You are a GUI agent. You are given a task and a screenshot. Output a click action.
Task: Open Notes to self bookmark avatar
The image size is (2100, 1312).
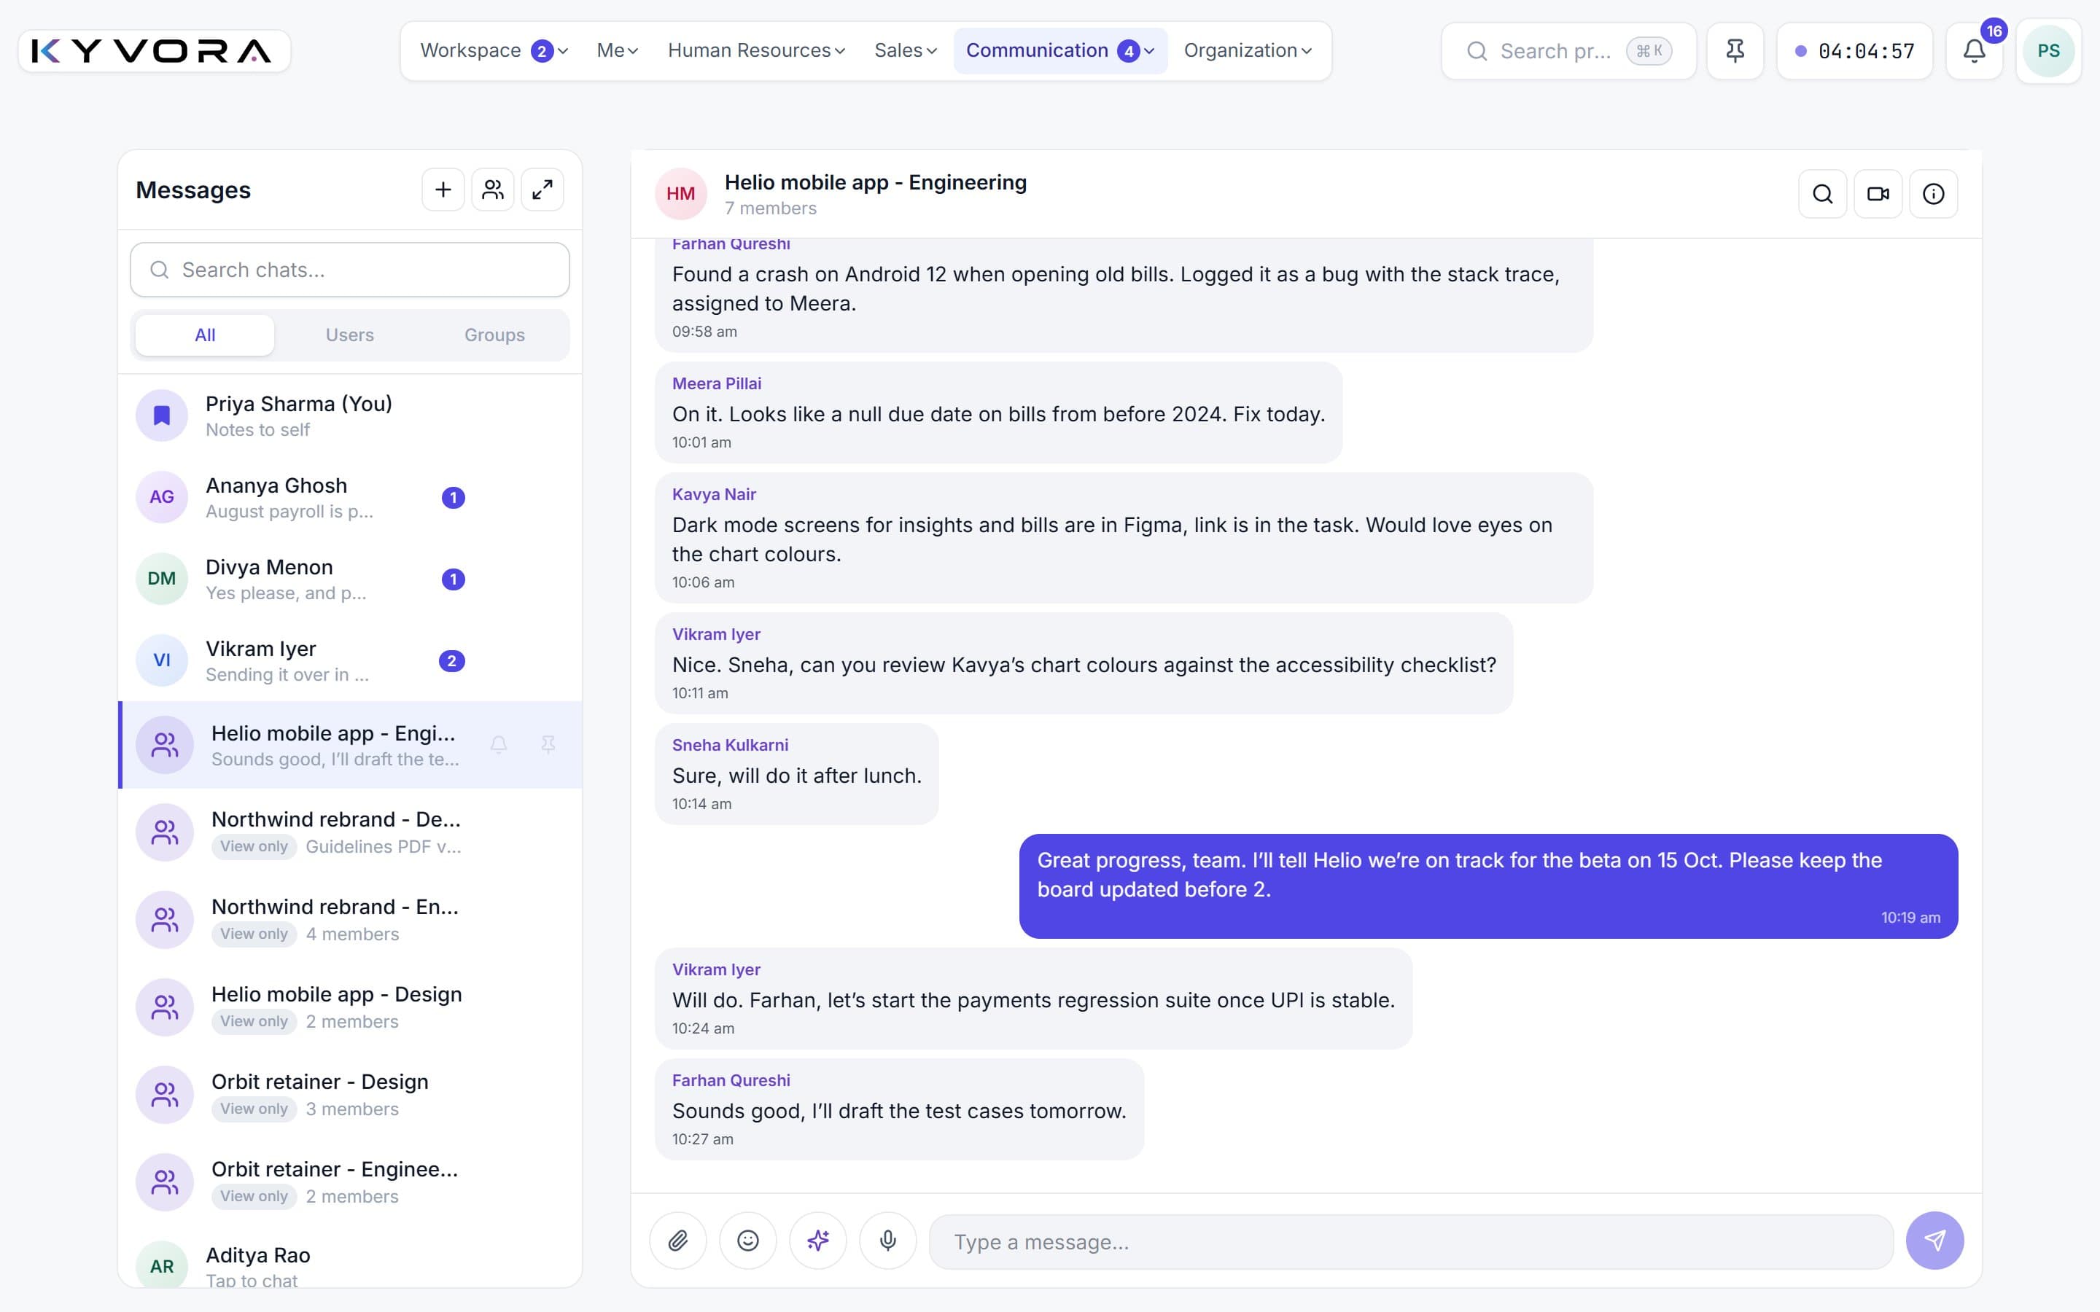pyautogui.click(x=161, y=415)
